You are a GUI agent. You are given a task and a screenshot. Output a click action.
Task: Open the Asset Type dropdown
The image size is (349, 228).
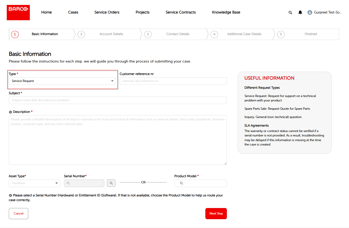[x=34, y=183]
